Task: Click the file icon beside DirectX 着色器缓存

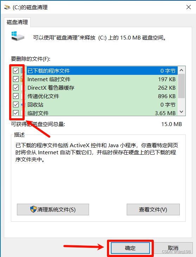Action: point(23,88)
